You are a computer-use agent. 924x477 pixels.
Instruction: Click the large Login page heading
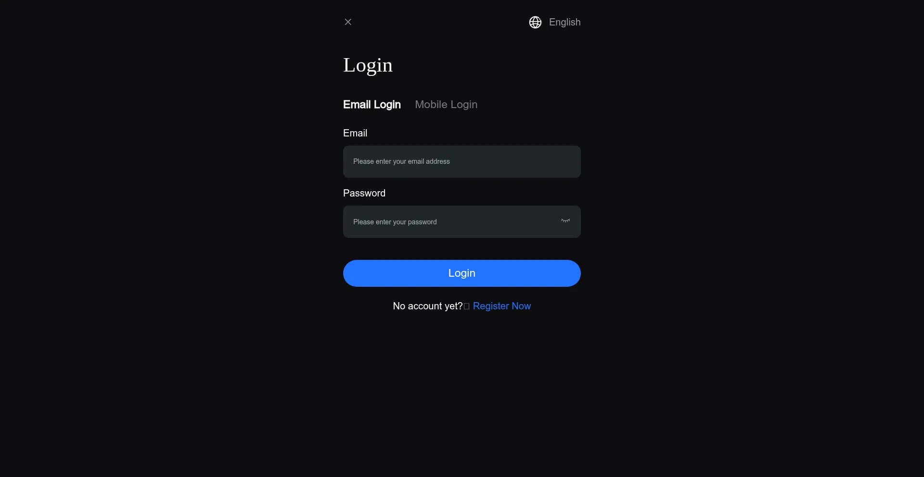point(368,65)
